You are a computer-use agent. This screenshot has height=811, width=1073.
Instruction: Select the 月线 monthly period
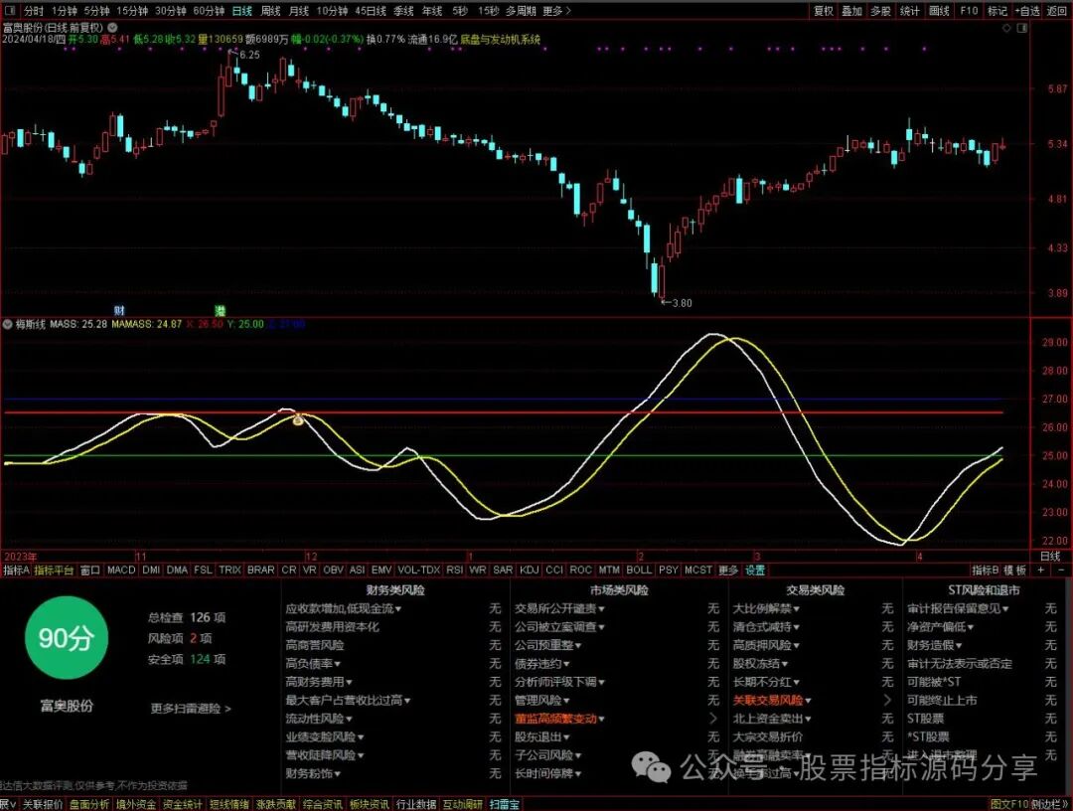pos(298,11)
